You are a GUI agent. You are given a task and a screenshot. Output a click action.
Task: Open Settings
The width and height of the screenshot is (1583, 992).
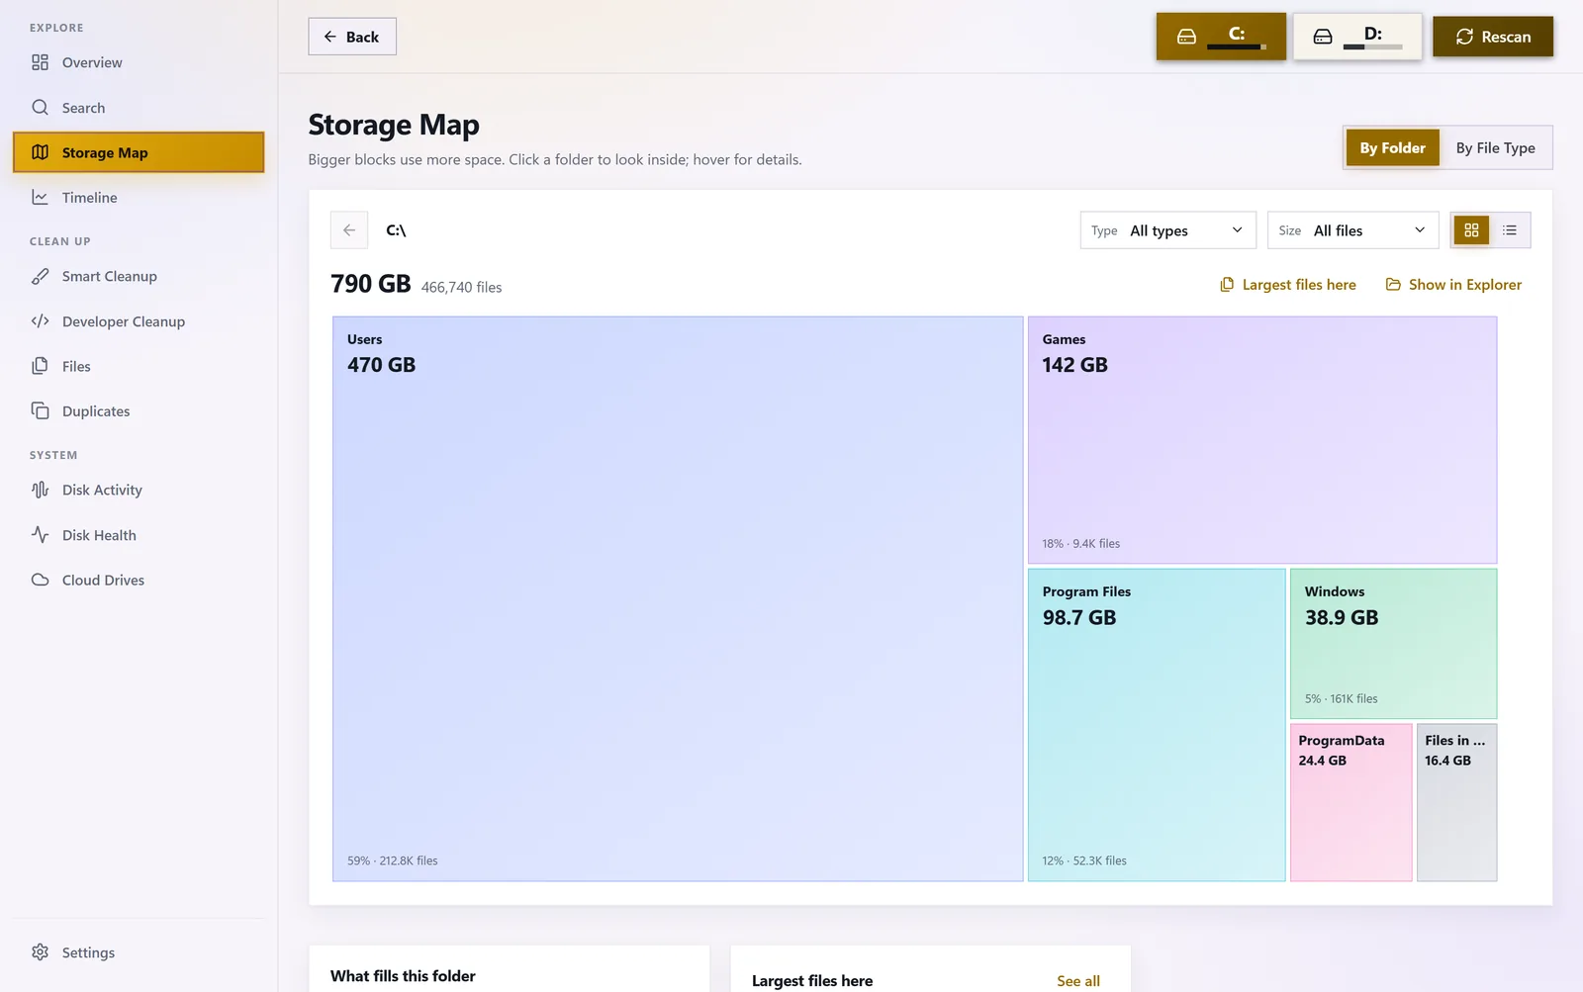139,952
